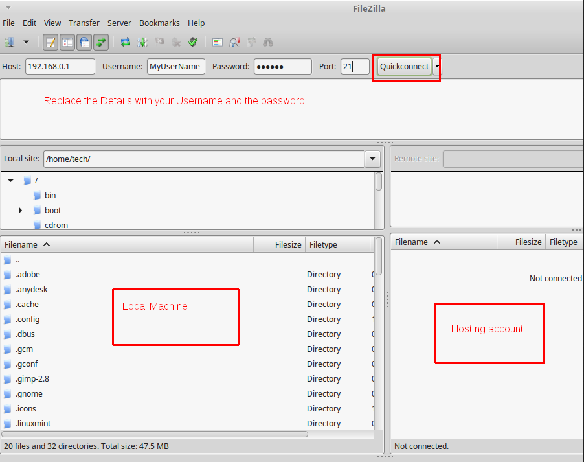The width and height of the screenshot is (584, 462).
Task: Collapse the root / tree node
Action: pyautogui.click(x=11, y=181)
